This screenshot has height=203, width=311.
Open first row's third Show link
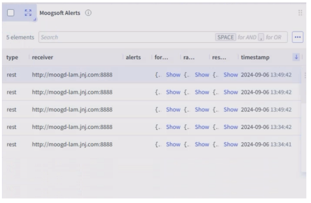click(231, 75)
